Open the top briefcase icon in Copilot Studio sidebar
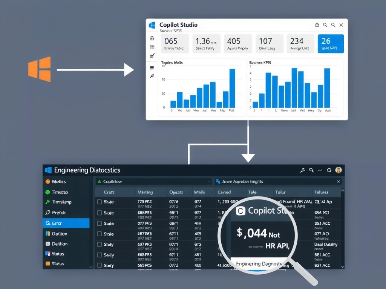386x289 pixels. coord(152,38)
